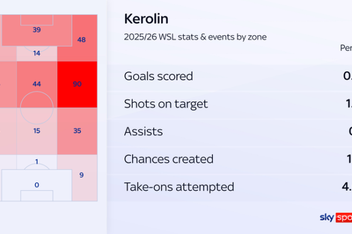
Task: Select the zone showing value 1
Action: [37, 161]
